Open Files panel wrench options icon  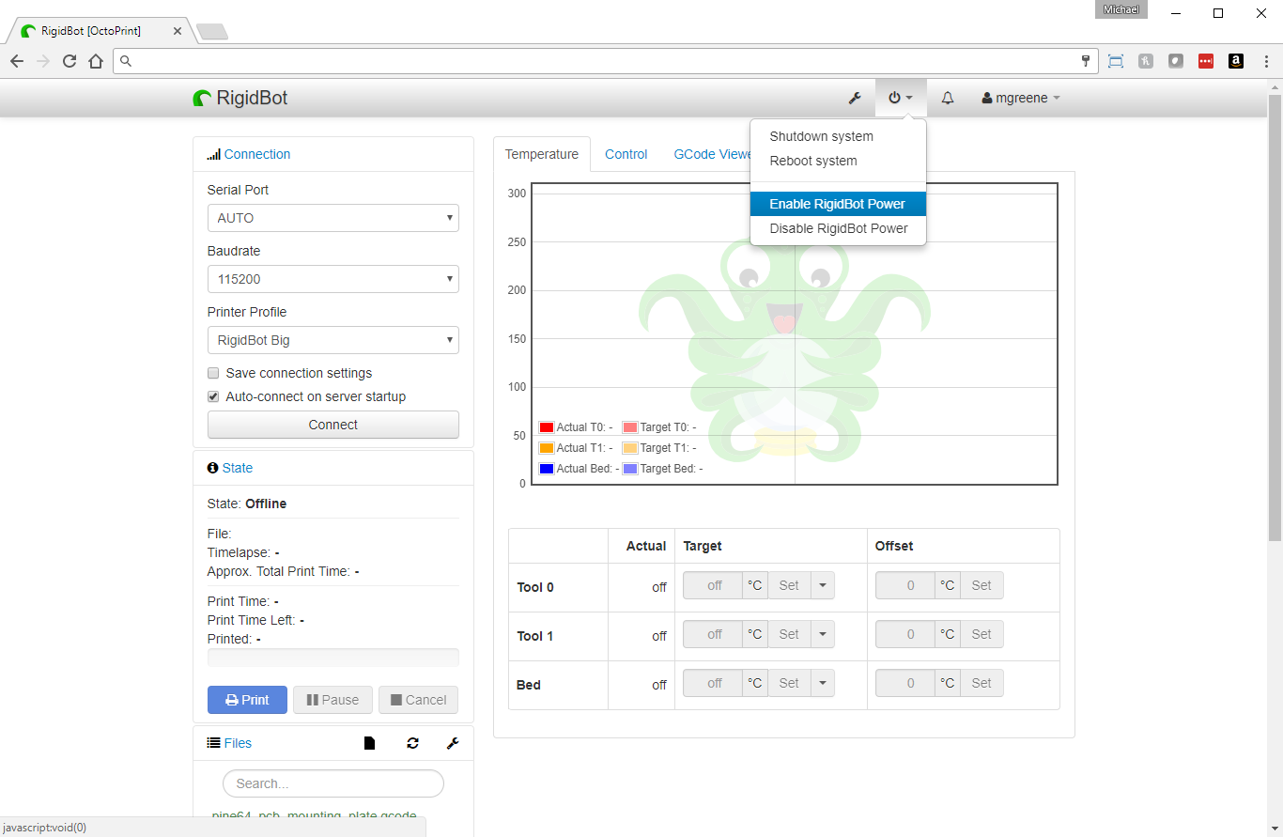click(453, 743)
